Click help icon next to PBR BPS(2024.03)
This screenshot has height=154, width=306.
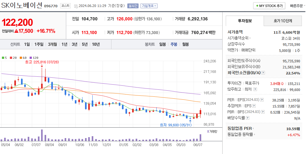pyautogui.click(x=263, y=112)
